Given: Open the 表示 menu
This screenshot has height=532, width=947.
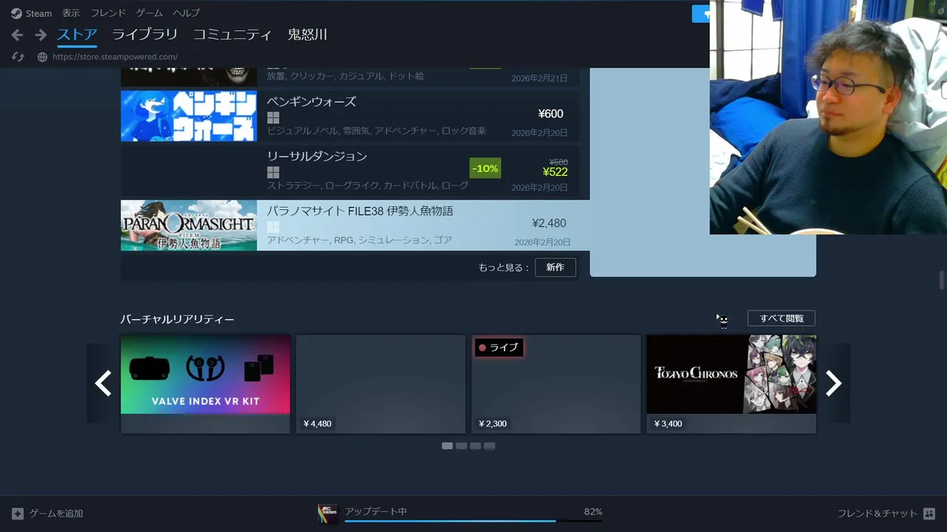Looking at the screenshot, I should point(71,13).
